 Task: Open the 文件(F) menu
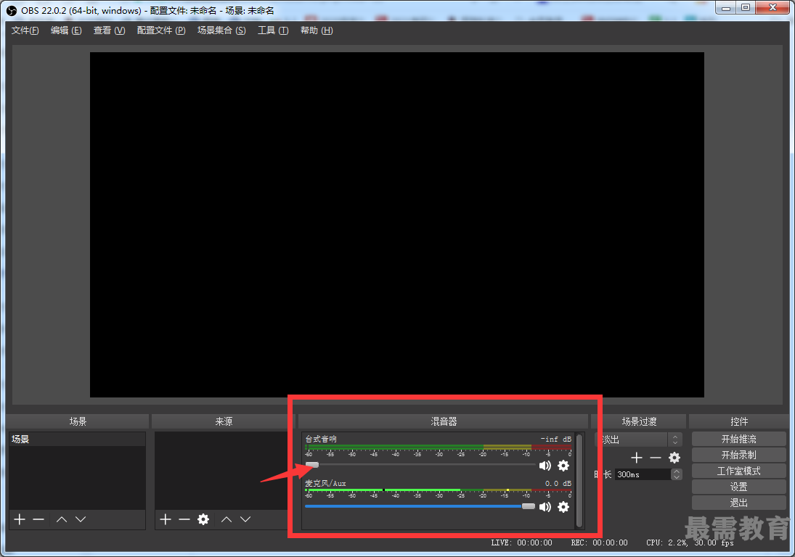pyautogui.click(x=25, y=30)
